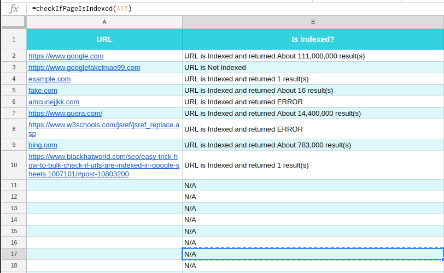444x273 pixels.
Task: Click the fx formula icon
Action: coord(13,9)
